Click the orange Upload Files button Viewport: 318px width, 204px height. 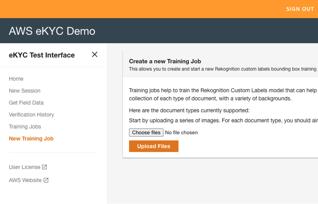coord(154,146)
